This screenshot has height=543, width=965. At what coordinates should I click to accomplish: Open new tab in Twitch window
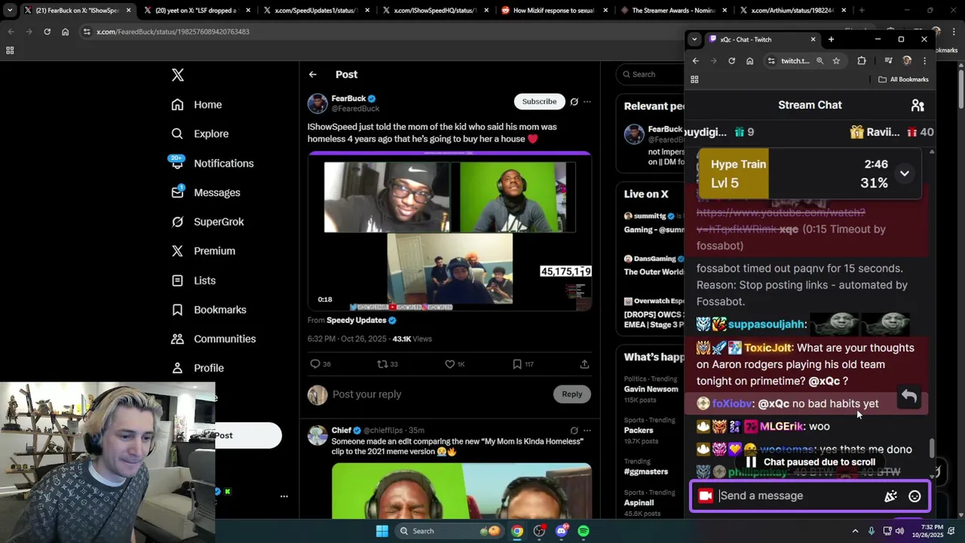point(831,39)
